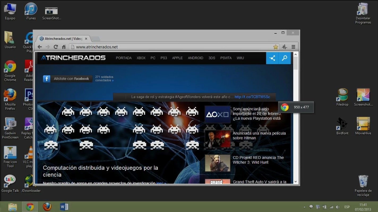Select the Mozilla Firefox desktop shortcut
This screenshot has height=212, width=378.
tap(10, 100)
